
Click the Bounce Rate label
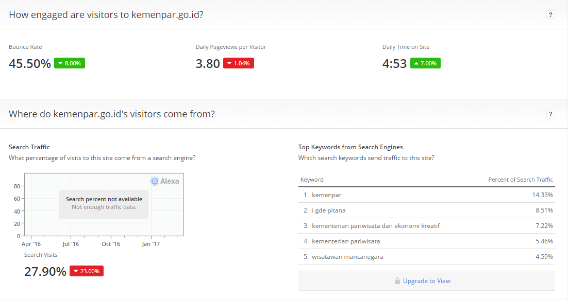click(25, 47)
